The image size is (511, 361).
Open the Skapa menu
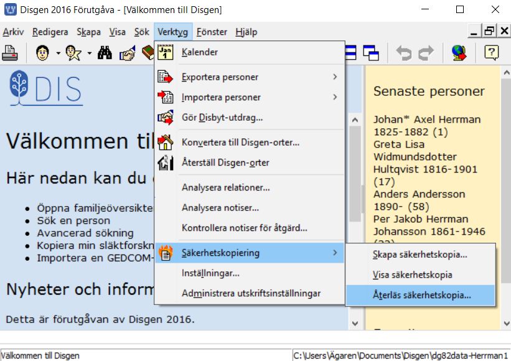point(88,32)
